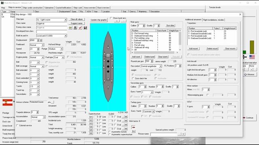
Task: Open the Build at yard dropdown
Action: 66,36
